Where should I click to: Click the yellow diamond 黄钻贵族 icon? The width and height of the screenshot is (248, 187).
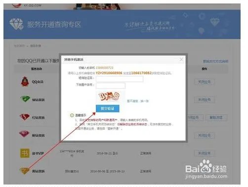tap(24, 171)
